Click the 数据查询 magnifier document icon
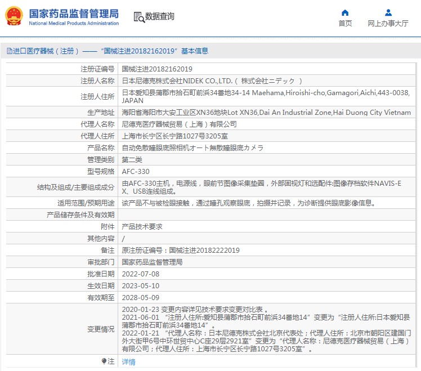421x371 pixels. (x=139, y=17)
